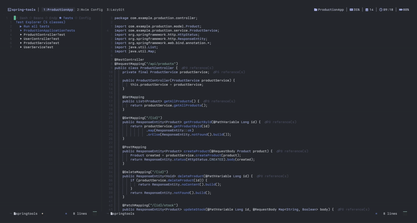417x223 pixels.
Task: Click the @PatchMapping("/{id}/stock") annotation
Action: (x=150, y=205)
